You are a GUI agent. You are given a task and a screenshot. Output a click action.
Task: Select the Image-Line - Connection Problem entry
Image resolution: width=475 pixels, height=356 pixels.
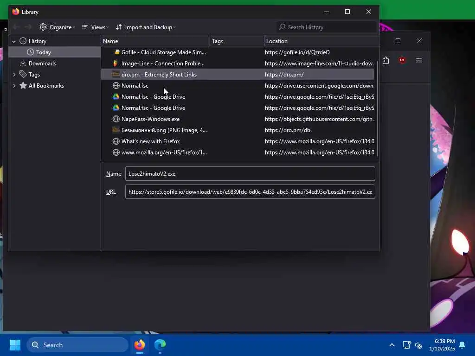tap(237, 63)
